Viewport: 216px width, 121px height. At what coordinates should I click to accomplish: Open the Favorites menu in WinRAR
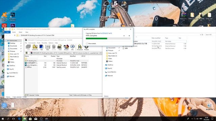point(44,43)
